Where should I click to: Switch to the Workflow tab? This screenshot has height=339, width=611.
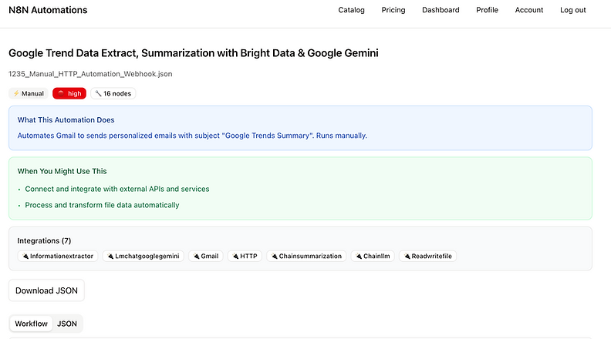pyautogui.click(x=31, y=324)
